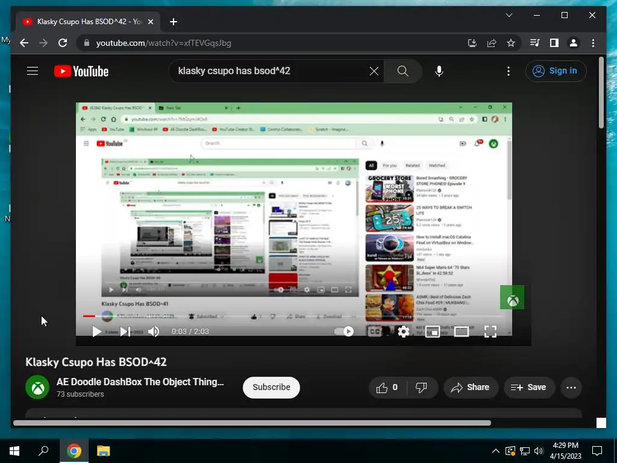
Task: Reload the page
Action: point(63,43)
